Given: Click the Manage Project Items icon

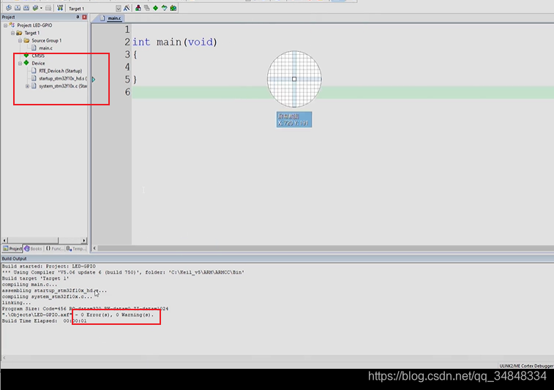Looking at the screenshot, I should 138,8.
